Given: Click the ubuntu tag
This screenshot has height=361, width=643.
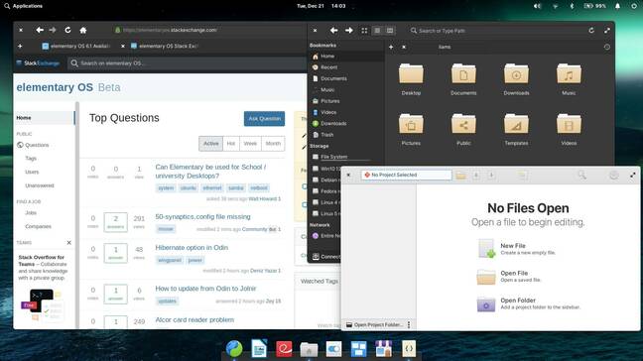Looking at the screenshot, I should [189, 188].
